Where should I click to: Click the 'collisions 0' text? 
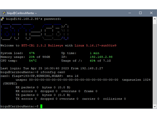tap(114, 99)
